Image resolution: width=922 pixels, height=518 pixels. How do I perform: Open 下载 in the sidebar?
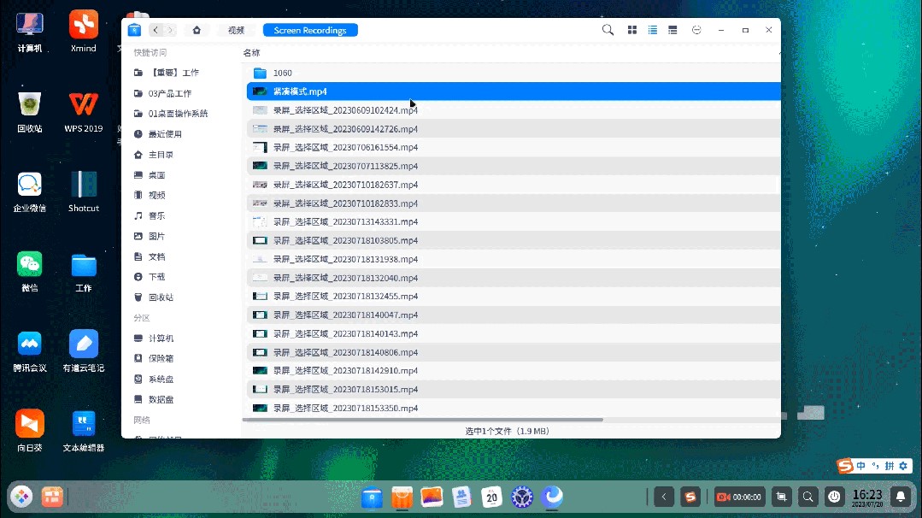pos(156,277)
